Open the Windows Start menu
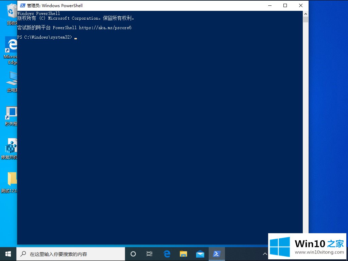 click(8, 254)
